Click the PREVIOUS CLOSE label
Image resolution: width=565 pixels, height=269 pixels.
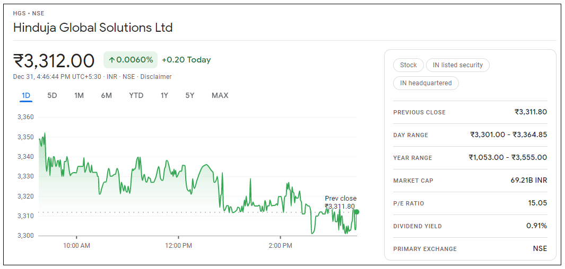click(x=420, y=113)
